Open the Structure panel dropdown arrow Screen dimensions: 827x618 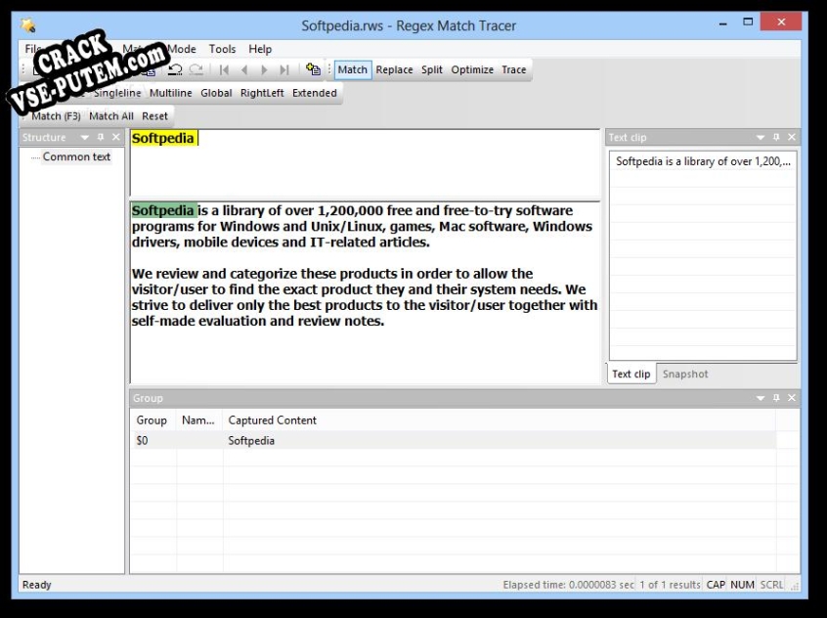[x=84, y=137]
